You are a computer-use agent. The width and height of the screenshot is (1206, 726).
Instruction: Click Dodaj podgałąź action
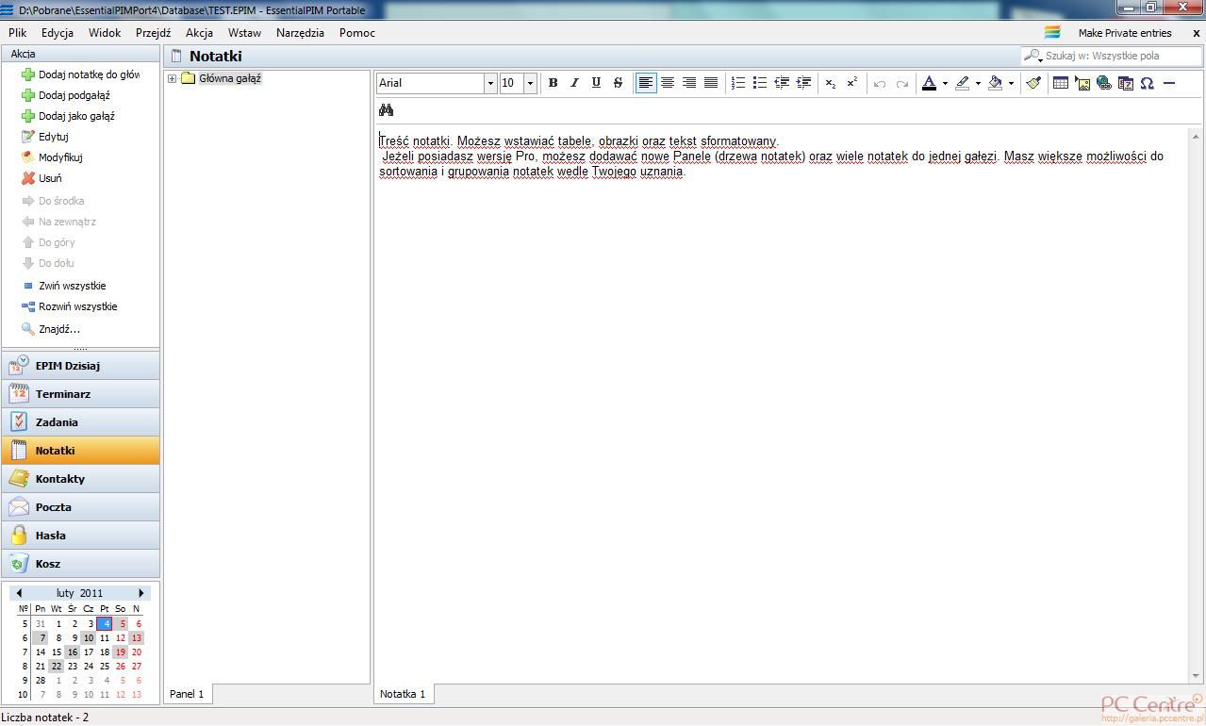click(74, 95)
